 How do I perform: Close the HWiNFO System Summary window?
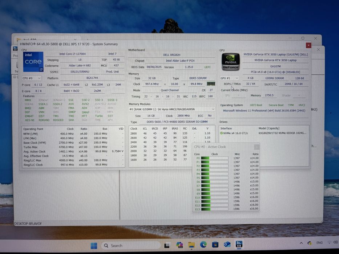pyautogui.click(x=308, y=45)
